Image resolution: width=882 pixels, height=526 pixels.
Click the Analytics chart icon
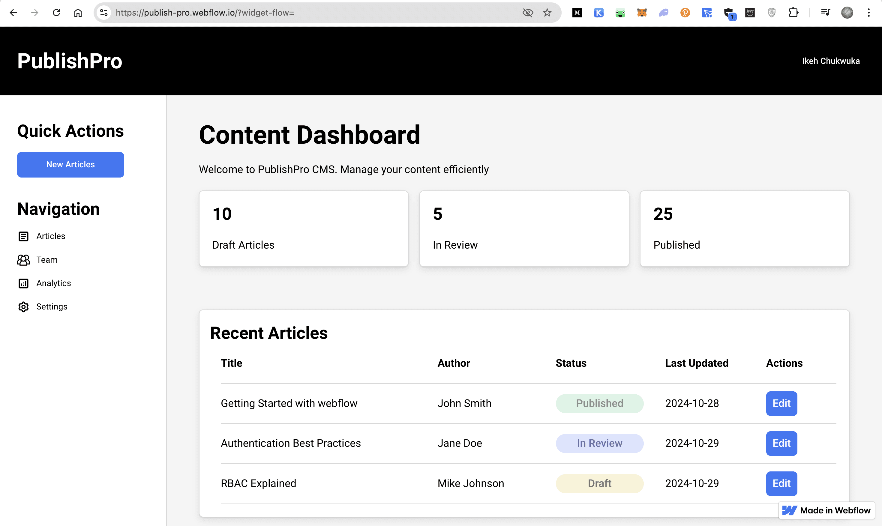tap(23, 283)
